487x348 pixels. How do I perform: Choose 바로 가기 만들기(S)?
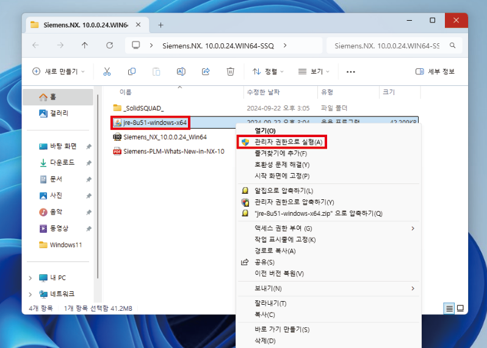[x=328, y=329]
